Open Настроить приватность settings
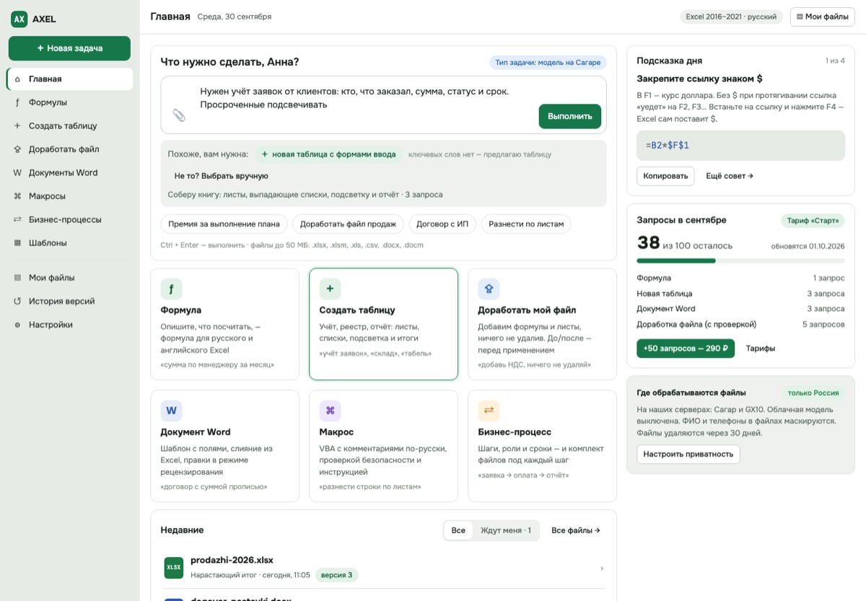The width and height of the screenshot is (866, 601). (688, 455)
